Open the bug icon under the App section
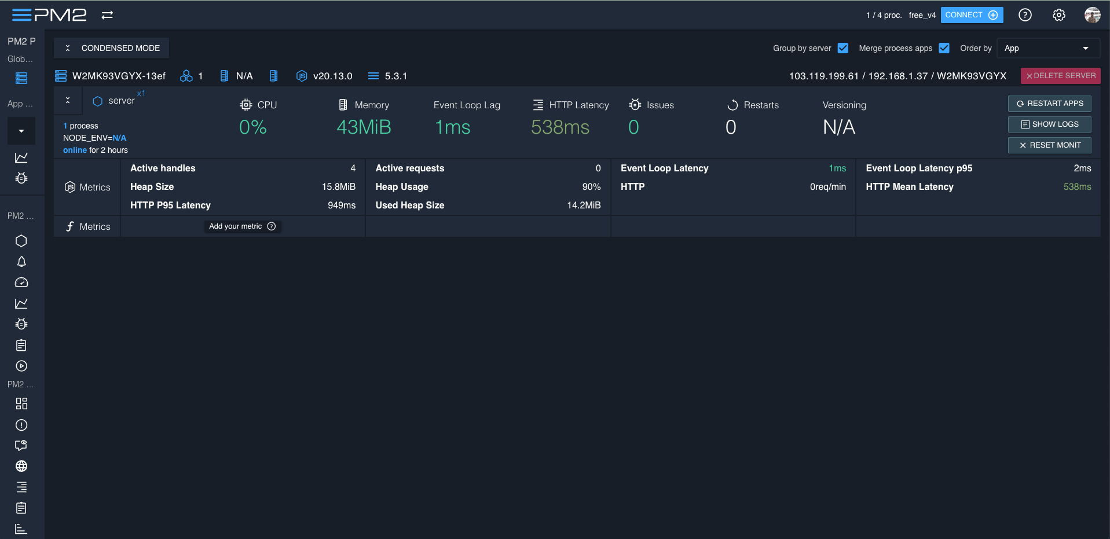The height and width of the screenshot is (539, 1110). pos(21,178)
